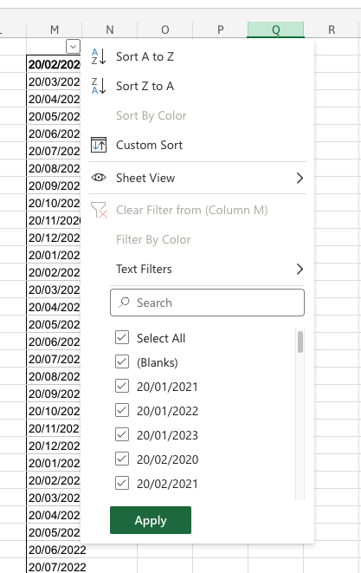The width and height of the screenshot is (361, 573).
Task: Expand the Text Filters submenu arrow
Action: 300,269
